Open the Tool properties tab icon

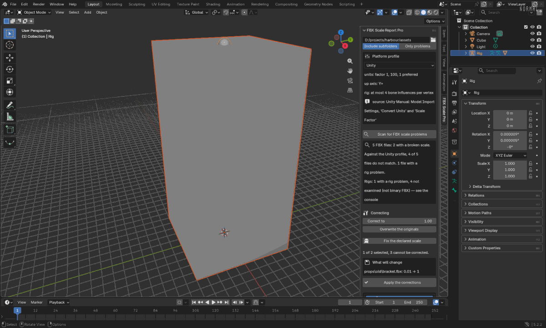[454, 82]
